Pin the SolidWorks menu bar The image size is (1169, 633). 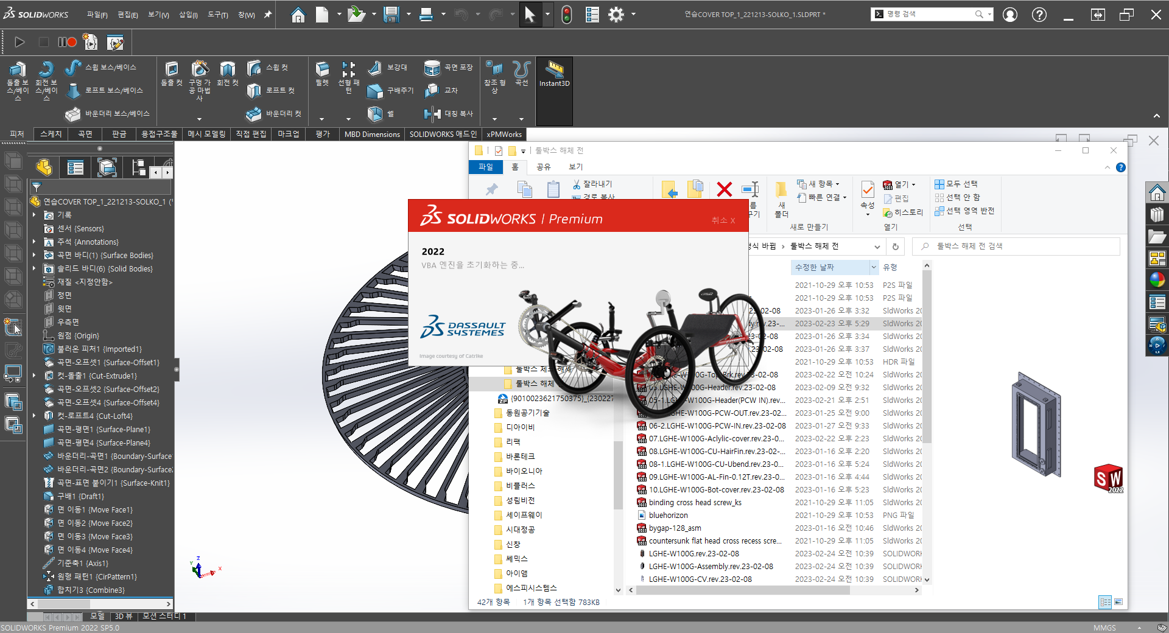point(267,15)
